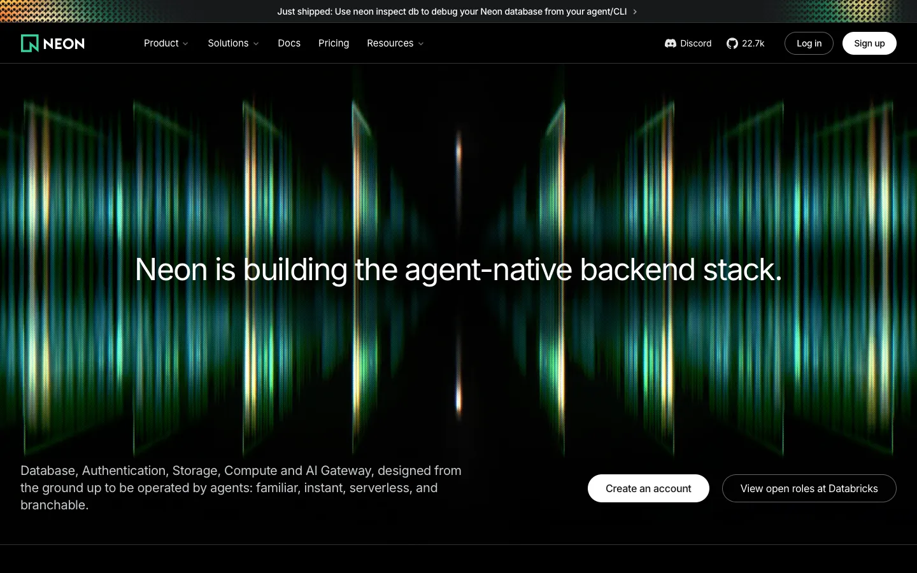Click the Discord icon in header

670,43
